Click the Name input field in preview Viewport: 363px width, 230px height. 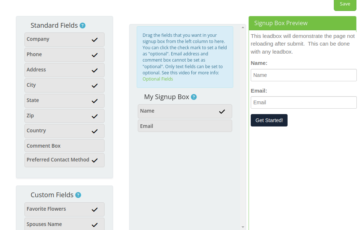304,75
